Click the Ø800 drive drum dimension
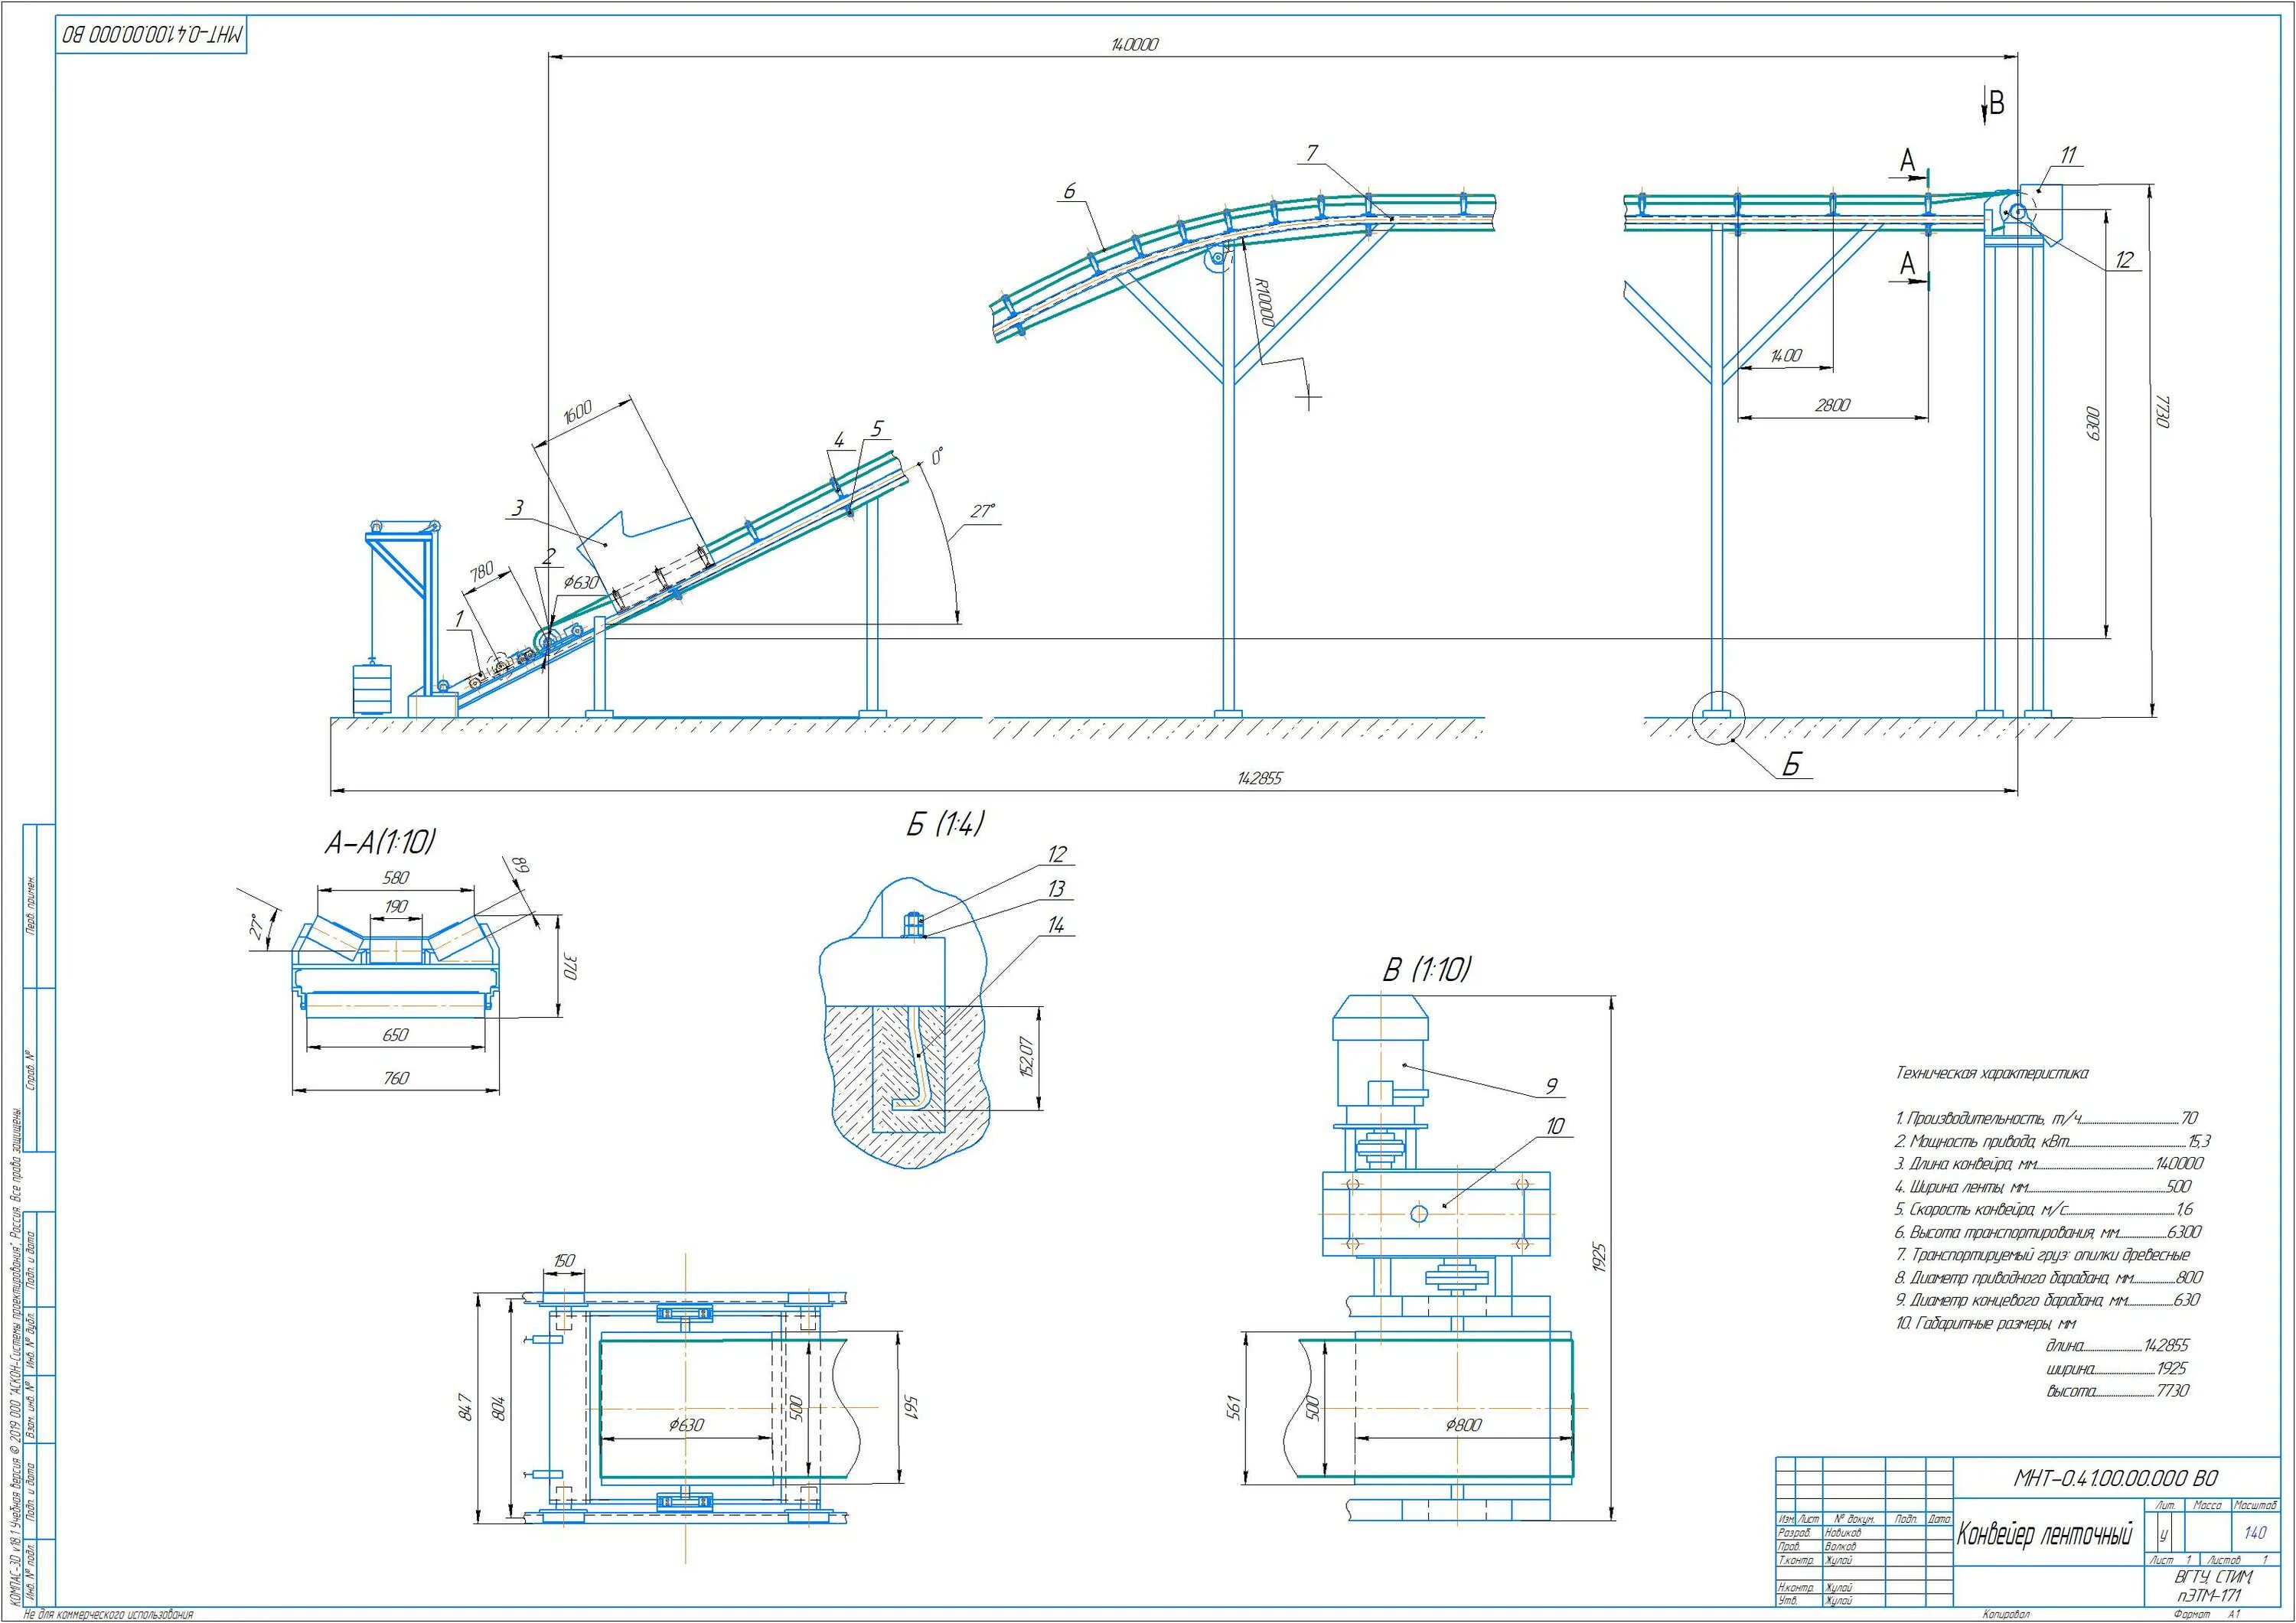 [x=1463, y=1425]
